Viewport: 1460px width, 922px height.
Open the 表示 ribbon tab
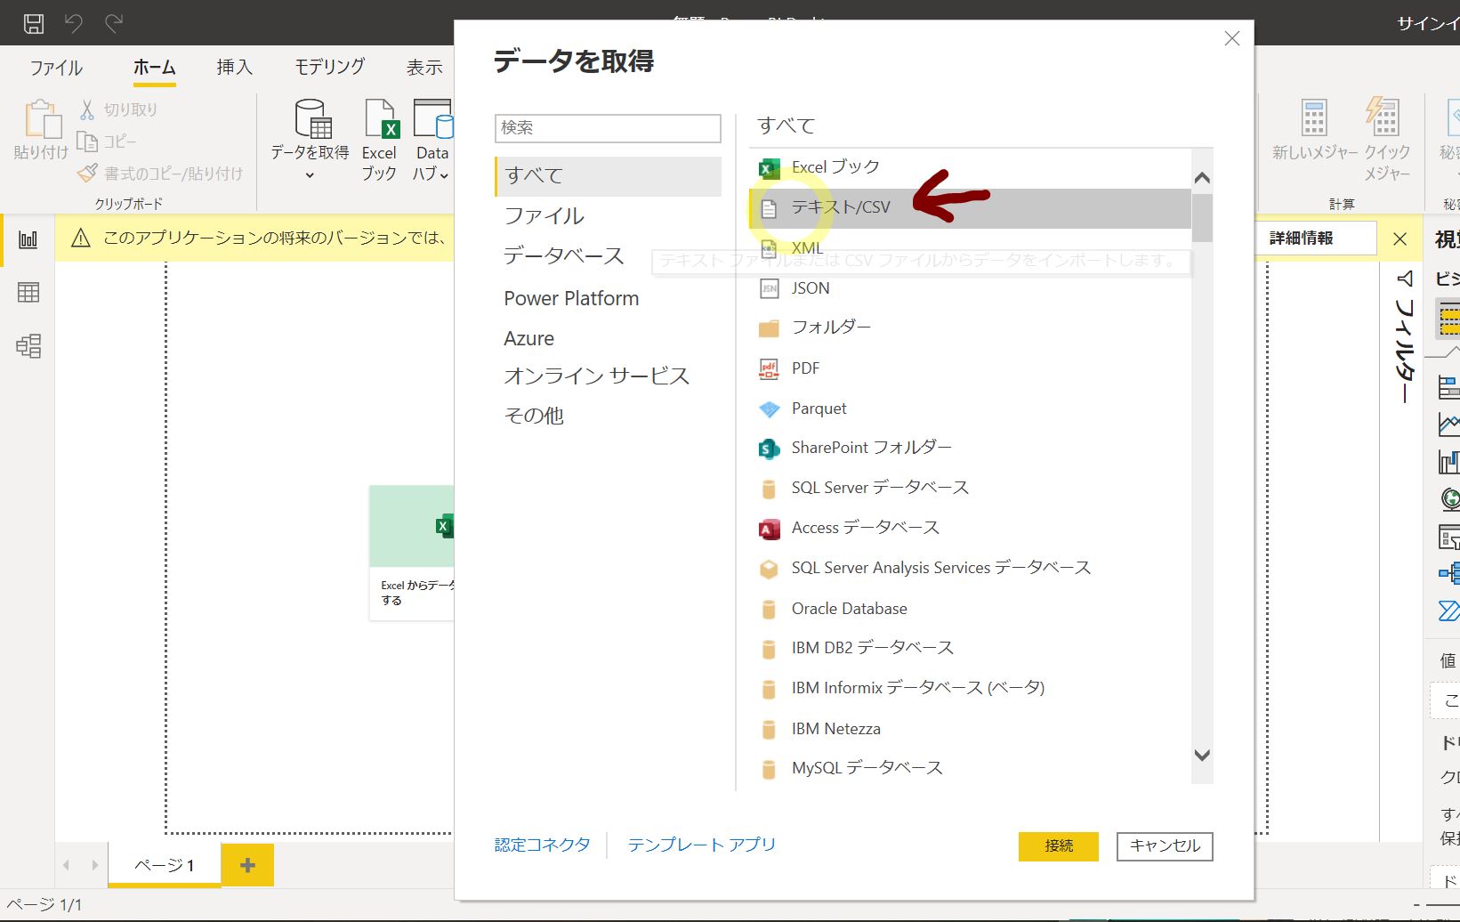coord(424,68)
